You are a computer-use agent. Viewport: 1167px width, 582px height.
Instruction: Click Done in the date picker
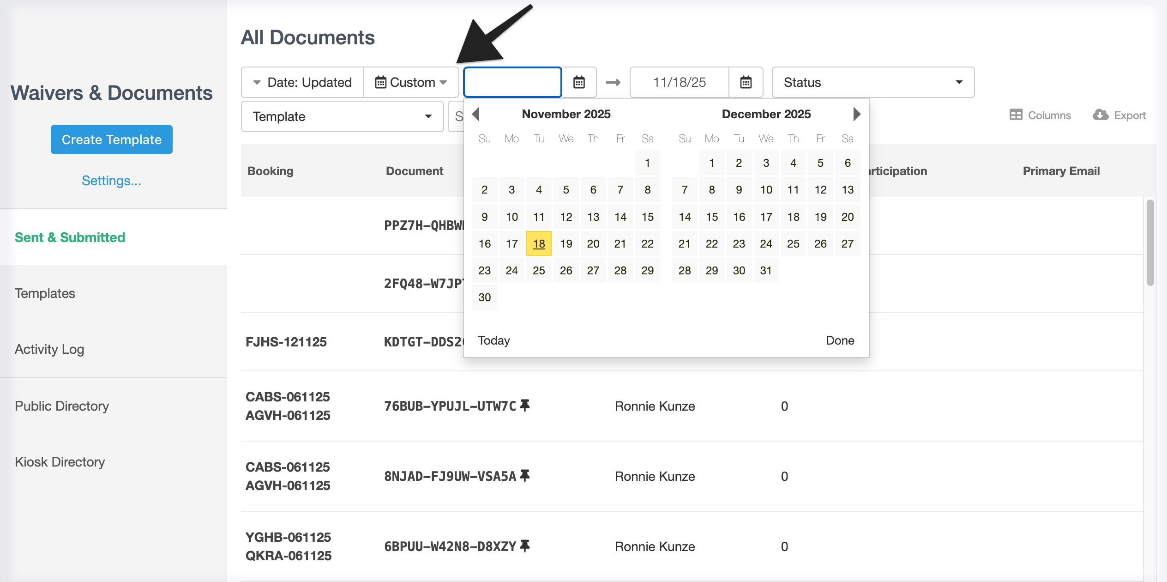pyautogui.click(x=840, y=340)
